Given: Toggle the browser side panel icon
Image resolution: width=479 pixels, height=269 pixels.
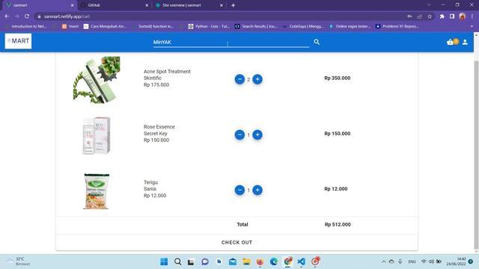Looking at the screenshot, I should [x=452, y=16].
